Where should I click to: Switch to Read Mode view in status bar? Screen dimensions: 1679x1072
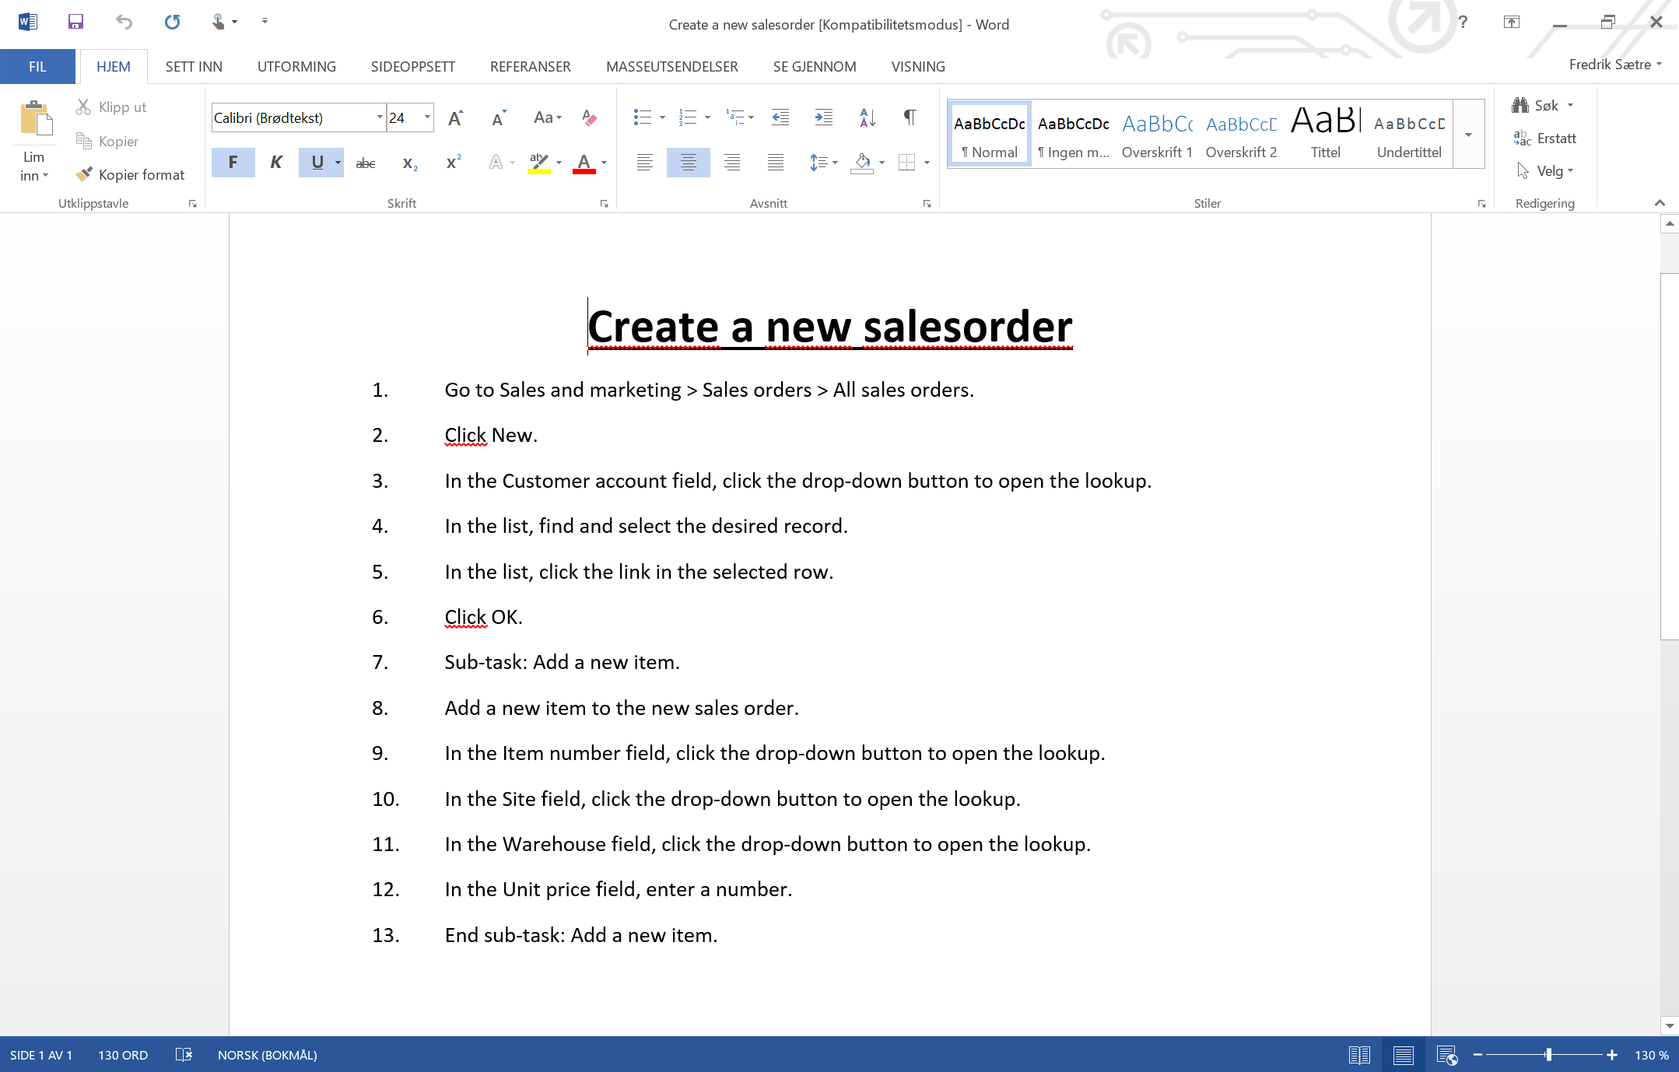pyautogui.click(x=1359, y=1055)
